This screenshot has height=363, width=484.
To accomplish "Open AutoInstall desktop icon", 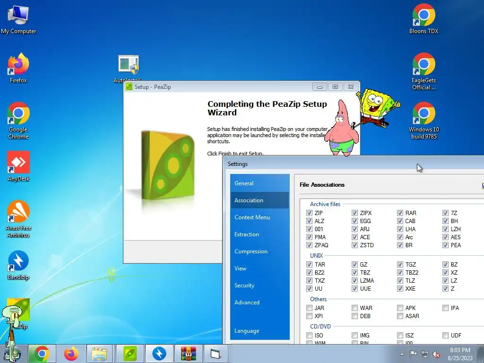I will [x=128, y=68].
